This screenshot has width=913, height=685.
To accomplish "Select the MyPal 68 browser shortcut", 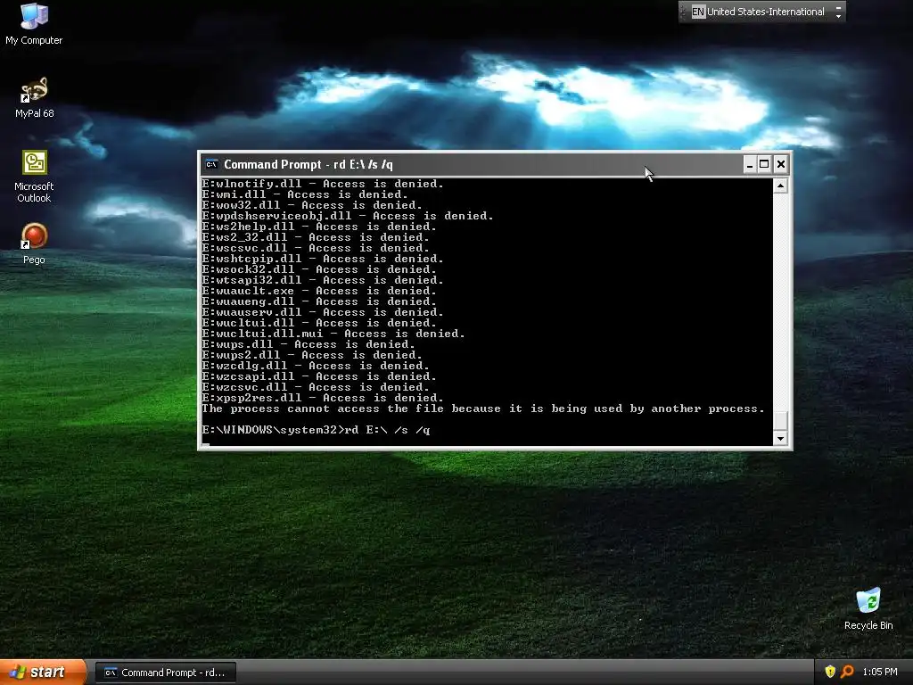I will pyautogui.click(x=34, y=98).
